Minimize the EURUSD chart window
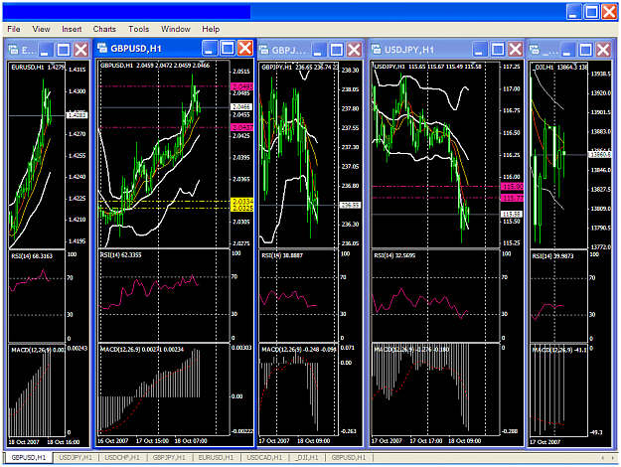Screen dimensions: 621x467 (x=46, y=50)
